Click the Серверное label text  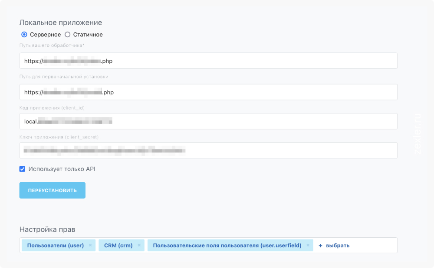point(46,35)
